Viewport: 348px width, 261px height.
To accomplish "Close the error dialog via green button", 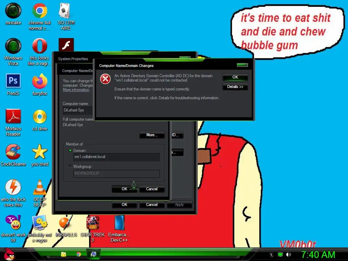I will click(242, 65).
